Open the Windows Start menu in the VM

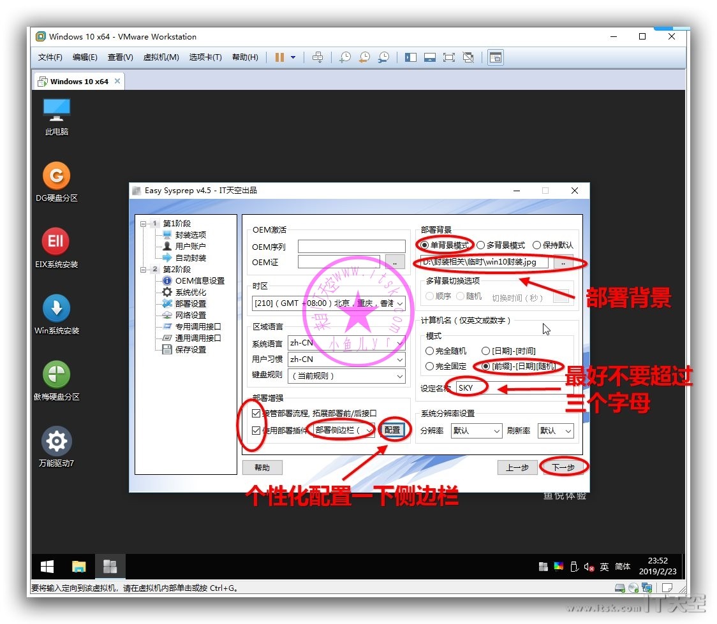tap(47, 567)
